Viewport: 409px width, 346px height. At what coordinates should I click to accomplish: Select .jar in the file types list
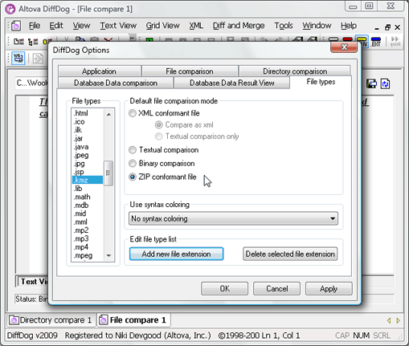click(x=88, y=138)
